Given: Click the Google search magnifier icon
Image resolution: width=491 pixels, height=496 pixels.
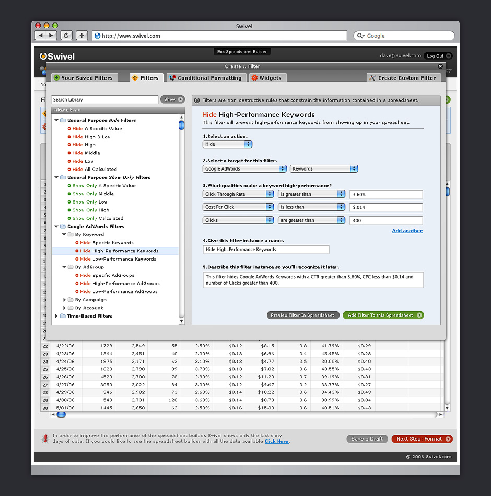Looking at the screenshot, I should (360, 36).
